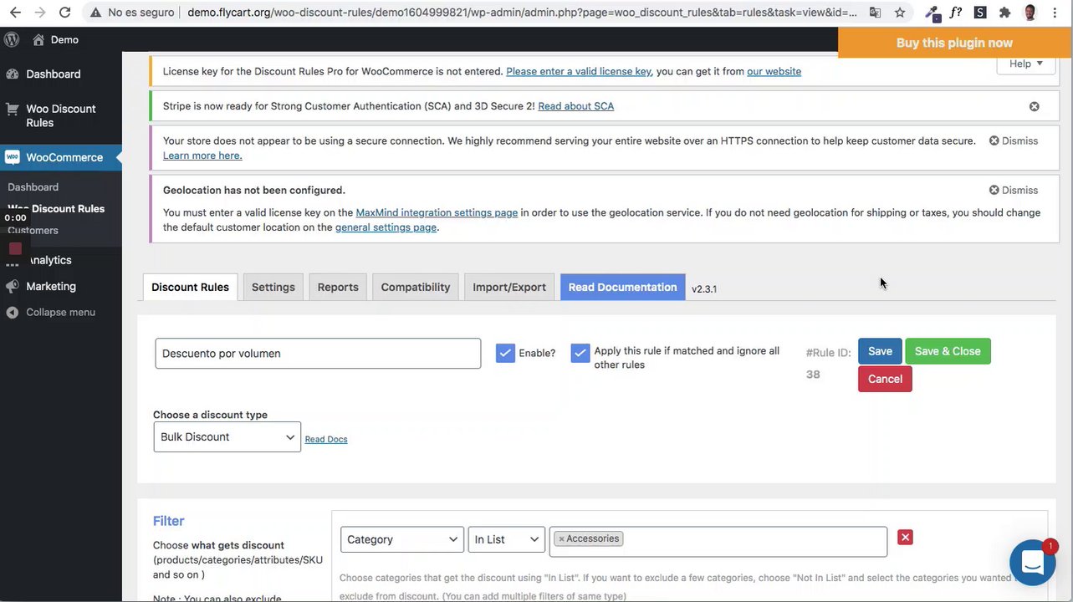Viewport: 1073px width, 602px height.
Task: Open the live chat bubble
Action: pyautogui.click(x=1033, y=563)
